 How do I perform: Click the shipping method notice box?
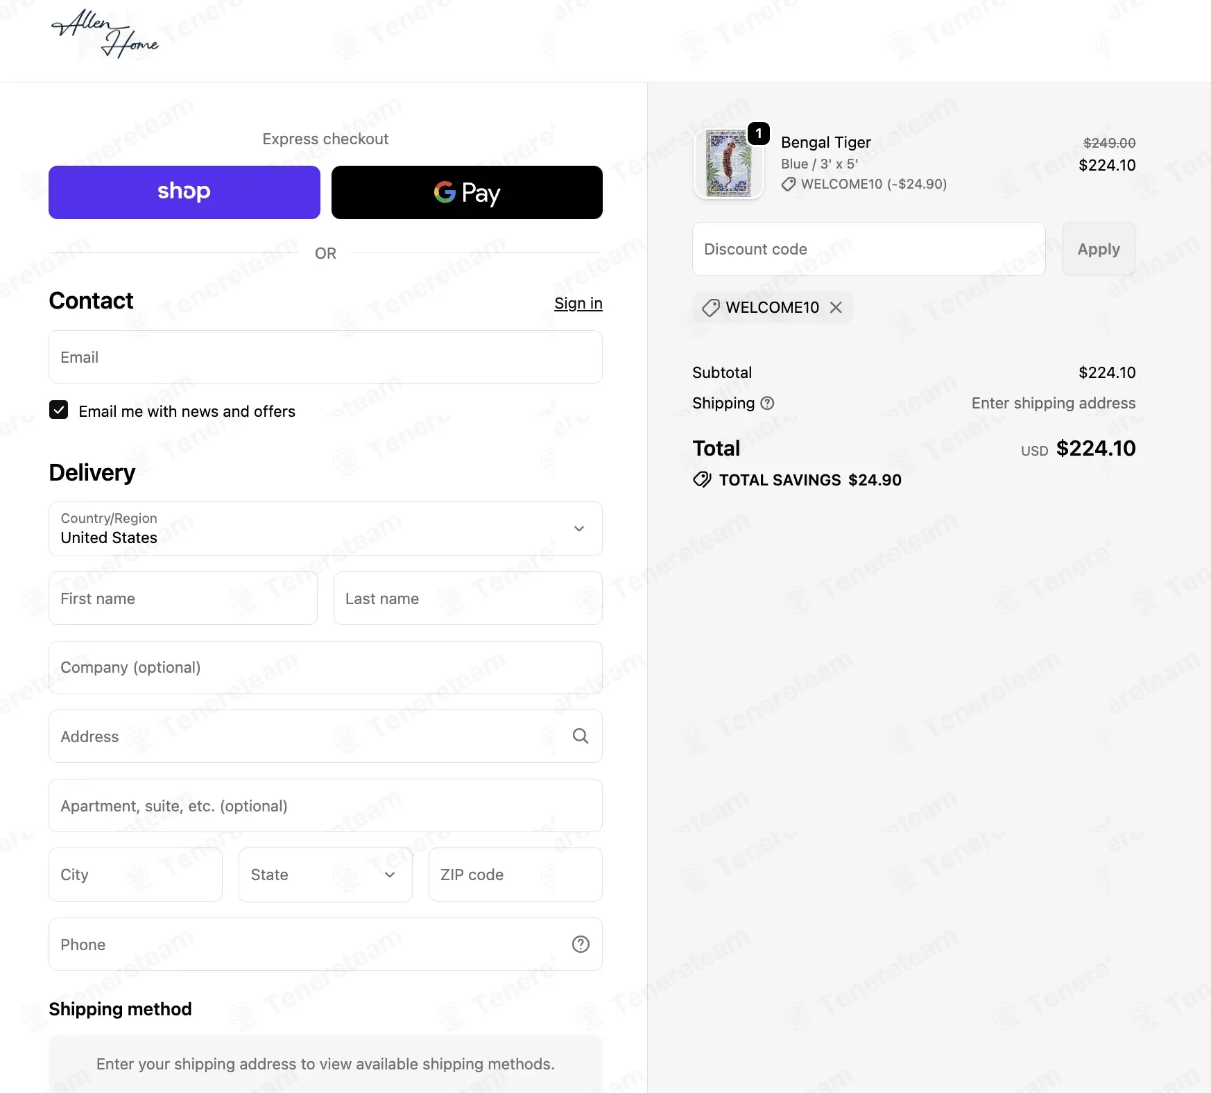click(x=325, y=1063)
